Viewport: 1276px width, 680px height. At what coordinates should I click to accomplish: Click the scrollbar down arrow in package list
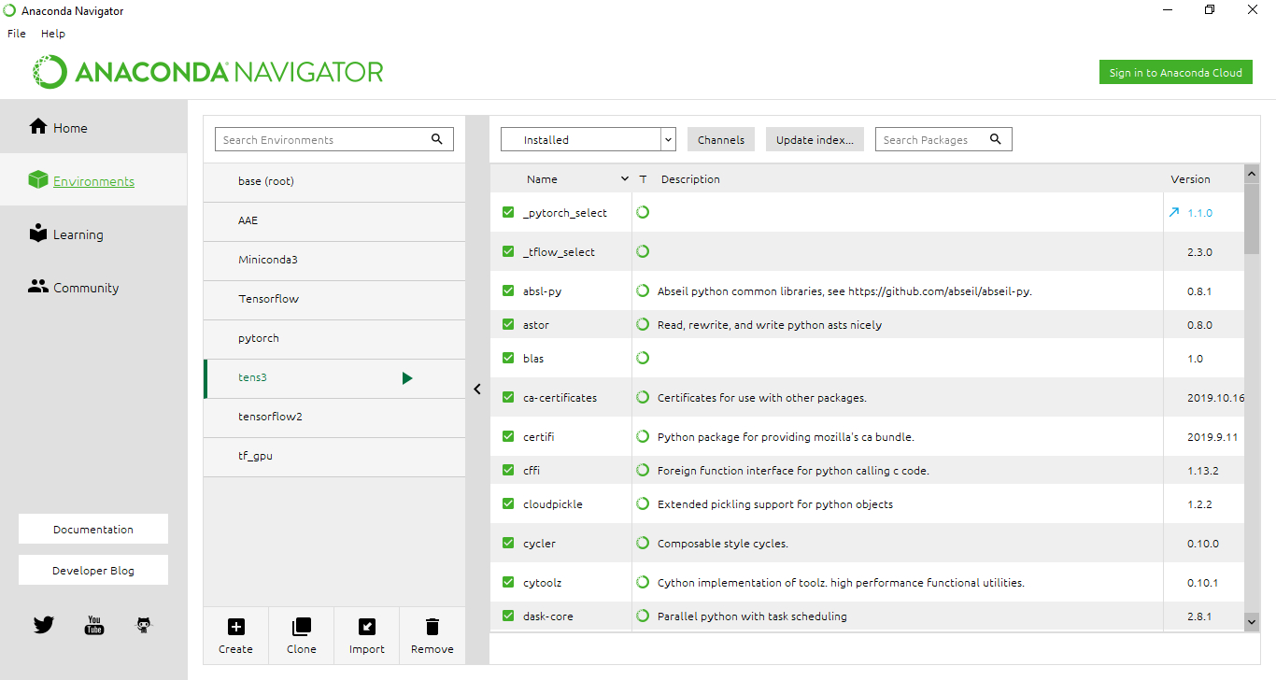tap(1252, 621)
